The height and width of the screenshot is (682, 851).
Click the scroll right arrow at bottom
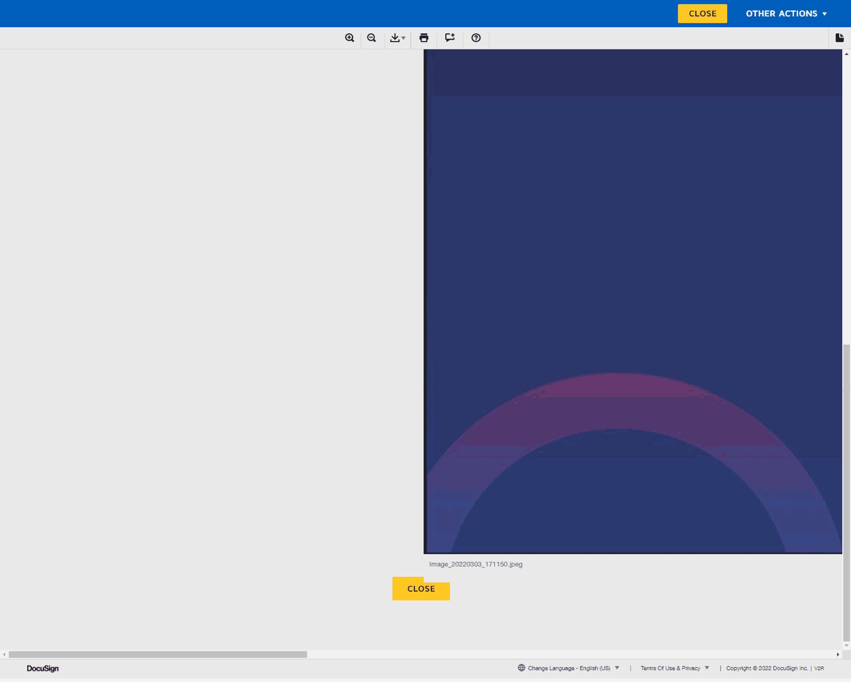[x=838, y=654]
